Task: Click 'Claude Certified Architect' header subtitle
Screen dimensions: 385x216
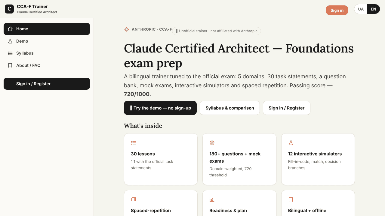Action: [x=37, y=12]
